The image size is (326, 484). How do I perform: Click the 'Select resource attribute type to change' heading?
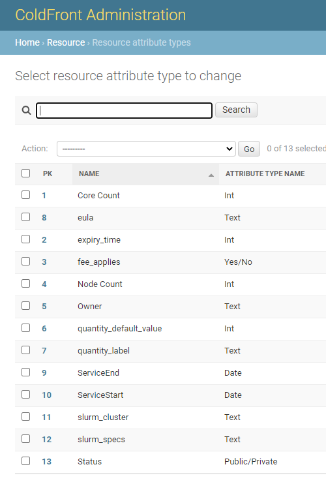click(x=128, y=76)
